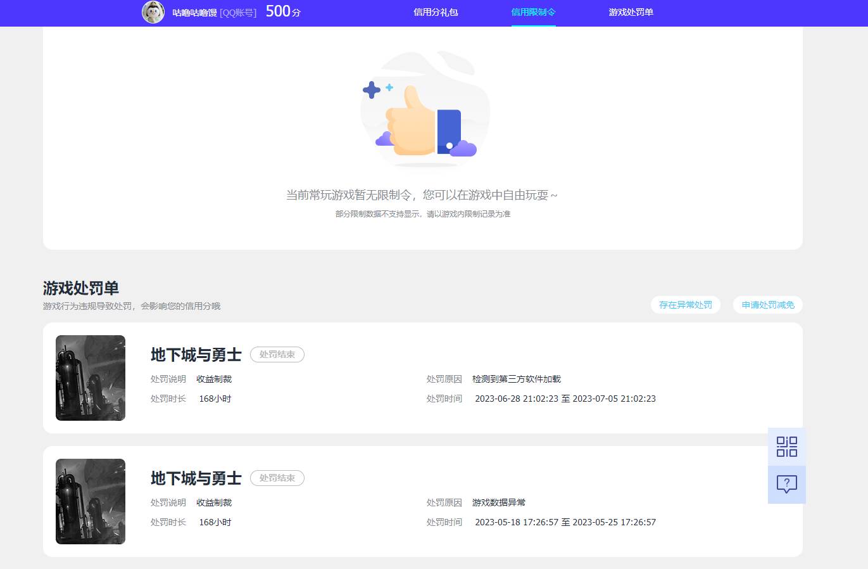
Task: Open 申请处罚减免 to request penalty reduction
Action: coord(767,305)
